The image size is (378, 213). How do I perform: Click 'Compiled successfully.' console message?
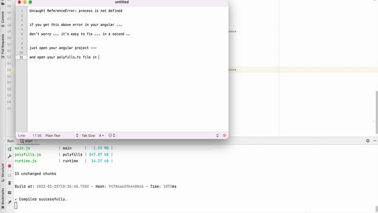[x=43, y=199]
